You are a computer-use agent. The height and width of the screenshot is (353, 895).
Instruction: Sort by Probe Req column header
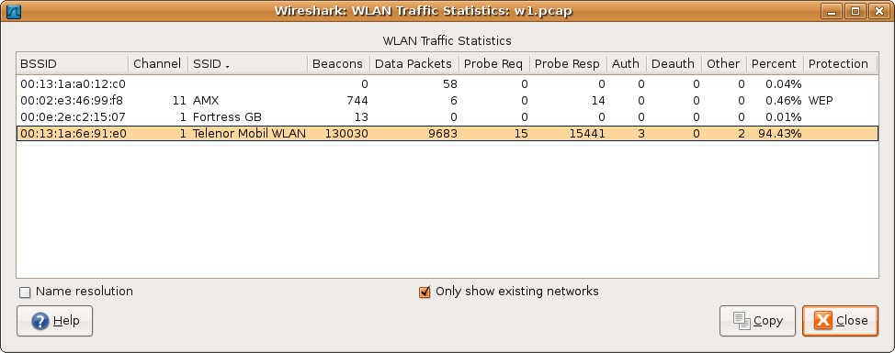pyautogui.click(x=494, y=64)
